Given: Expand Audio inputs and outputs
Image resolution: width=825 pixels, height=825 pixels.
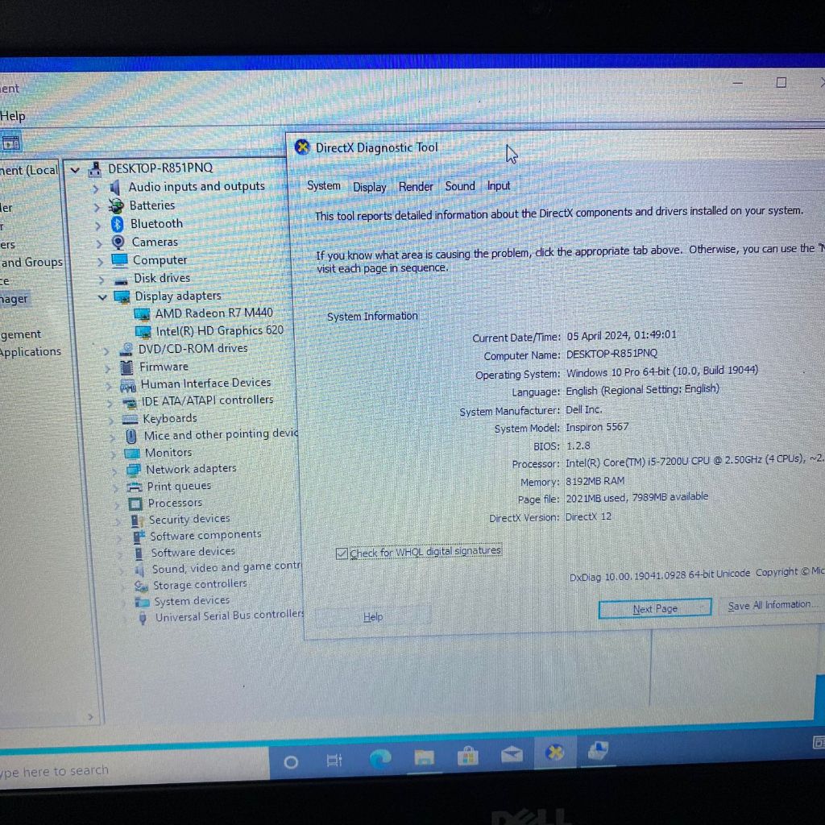Looking at the screenshot, I should click(95, 189).
